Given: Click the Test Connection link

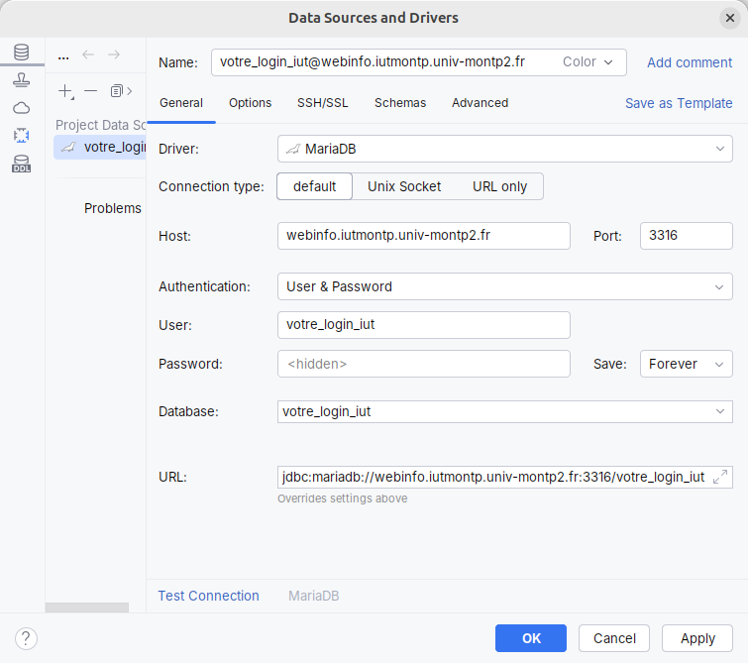Looking at the screenshot, I should [208, 596].
